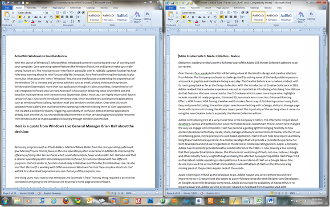Align text left in right Word window
This screenshot has width=330, height=207.
[221, 17]
